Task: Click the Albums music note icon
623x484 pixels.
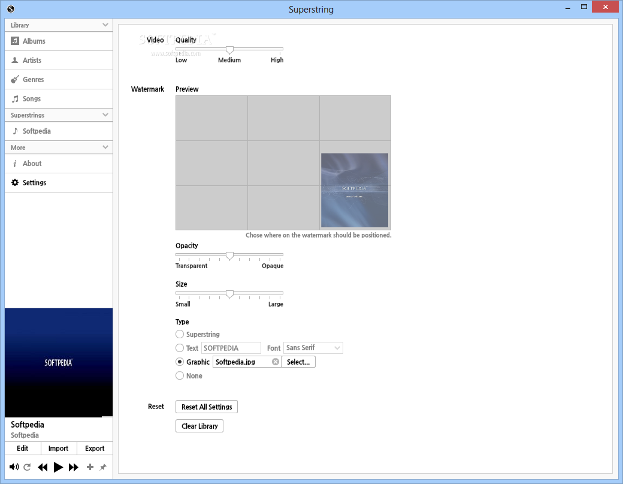Action: pyautogui.click(x=15, y=41)
